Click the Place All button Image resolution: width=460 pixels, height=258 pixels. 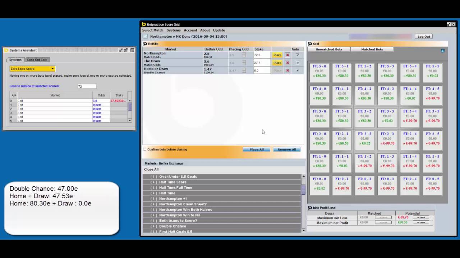257,149
